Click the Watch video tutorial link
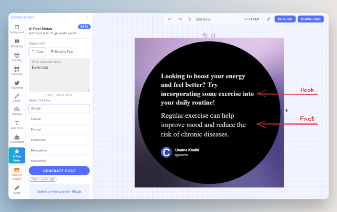 [76, 192]
